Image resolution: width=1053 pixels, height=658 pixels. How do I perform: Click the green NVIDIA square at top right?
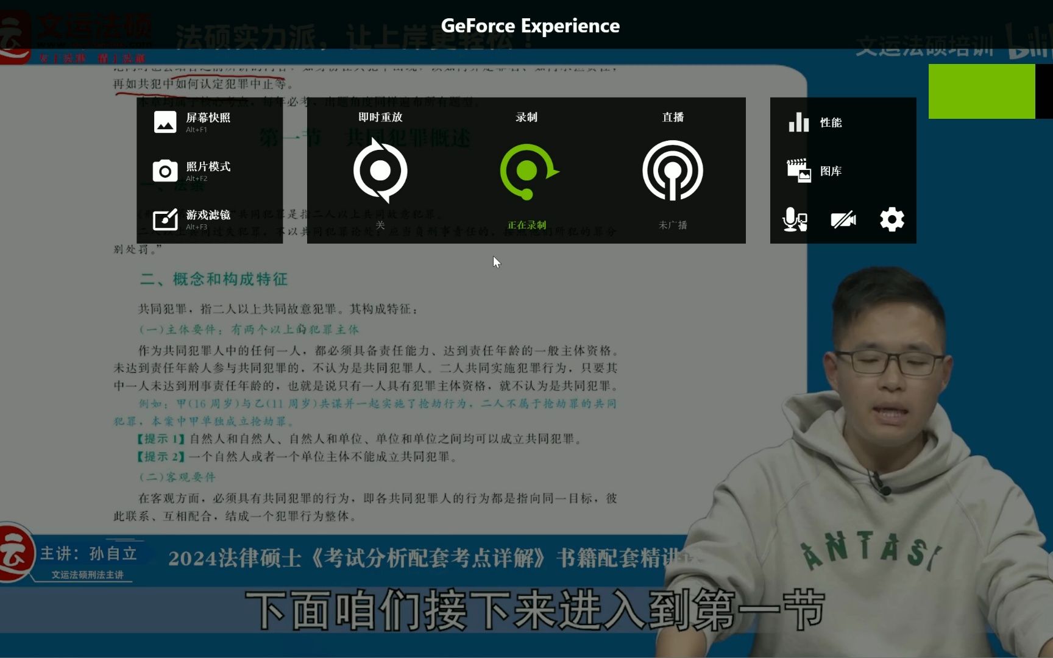[982, 91]
